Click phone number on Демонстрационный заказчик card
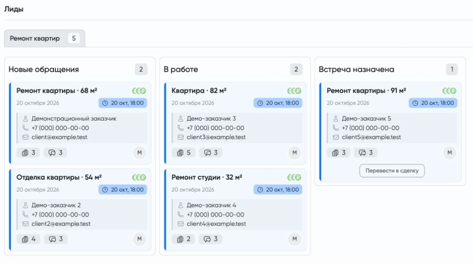 pyautogui.click(x=61, y=128)
